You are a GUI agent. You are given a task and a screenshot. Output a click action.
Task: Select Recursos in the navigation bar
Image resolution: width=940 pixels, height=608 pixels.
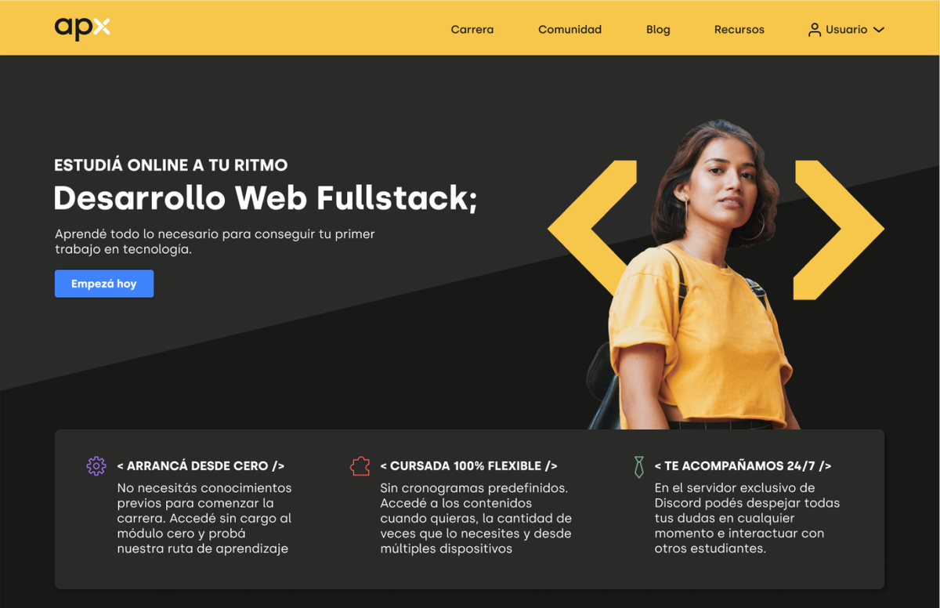(739, 30)
